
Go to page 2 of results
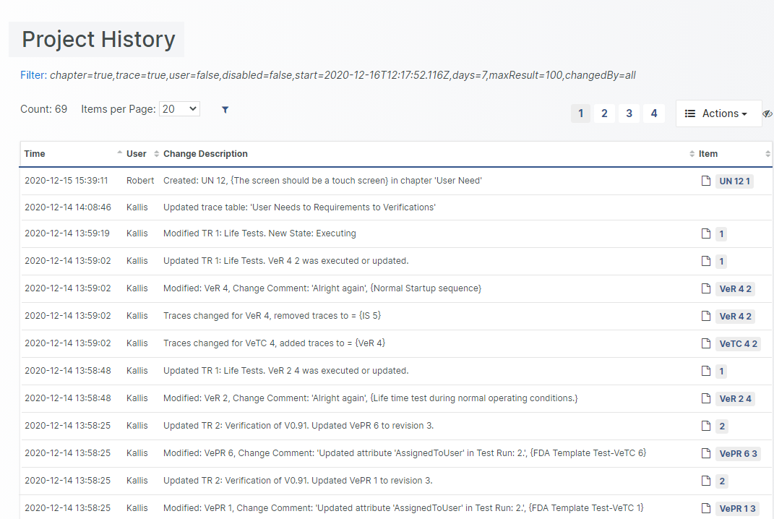604,113
